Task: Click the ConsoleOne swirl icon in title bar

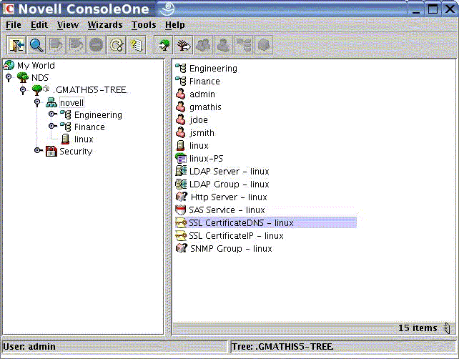Action: (x=167, y=9)
